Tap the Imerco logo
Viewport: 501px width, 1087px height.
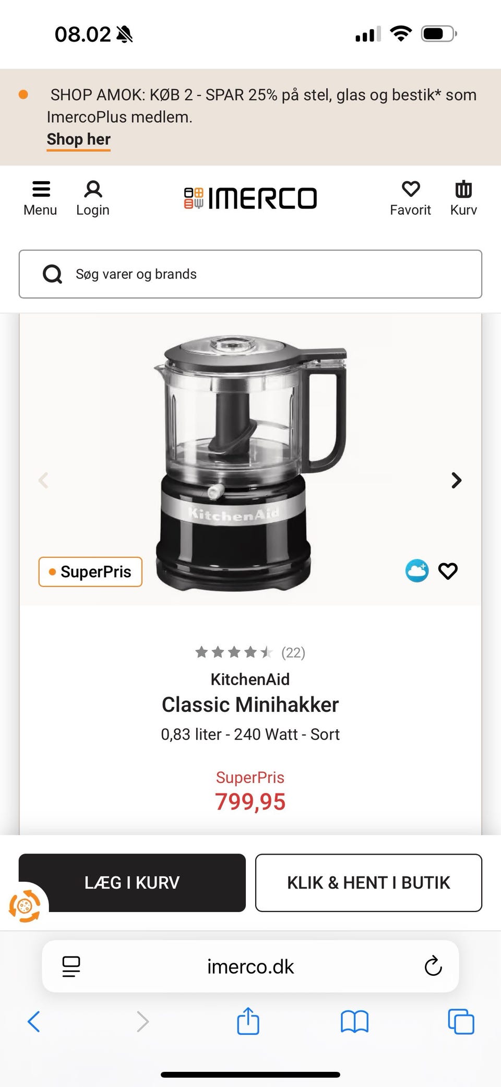pyautogui.click(x=250, y=198)
